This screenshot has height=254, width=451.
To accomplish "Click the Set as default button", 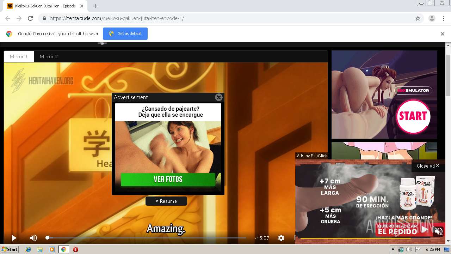I will (x=125, y=34).
